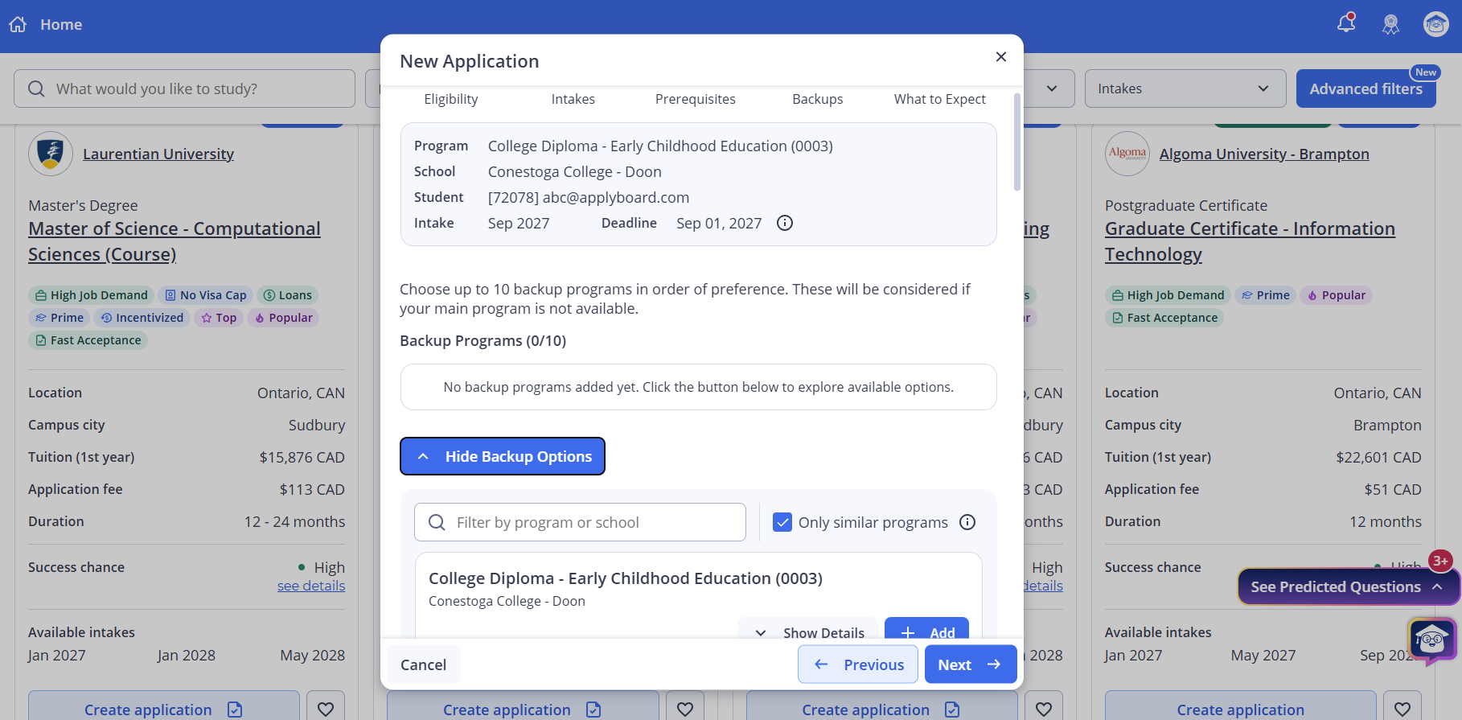Image resolution: width=1462 pixels, height=720 pixels.
Task: Click the What would you like to study search box
Action: point(185,88)
